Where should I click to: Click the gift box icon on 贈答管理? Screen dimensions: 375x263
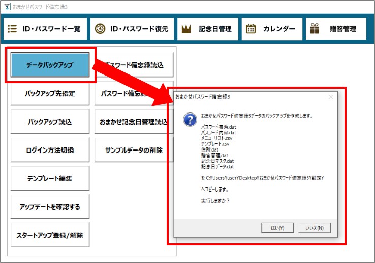coord(315,28)
